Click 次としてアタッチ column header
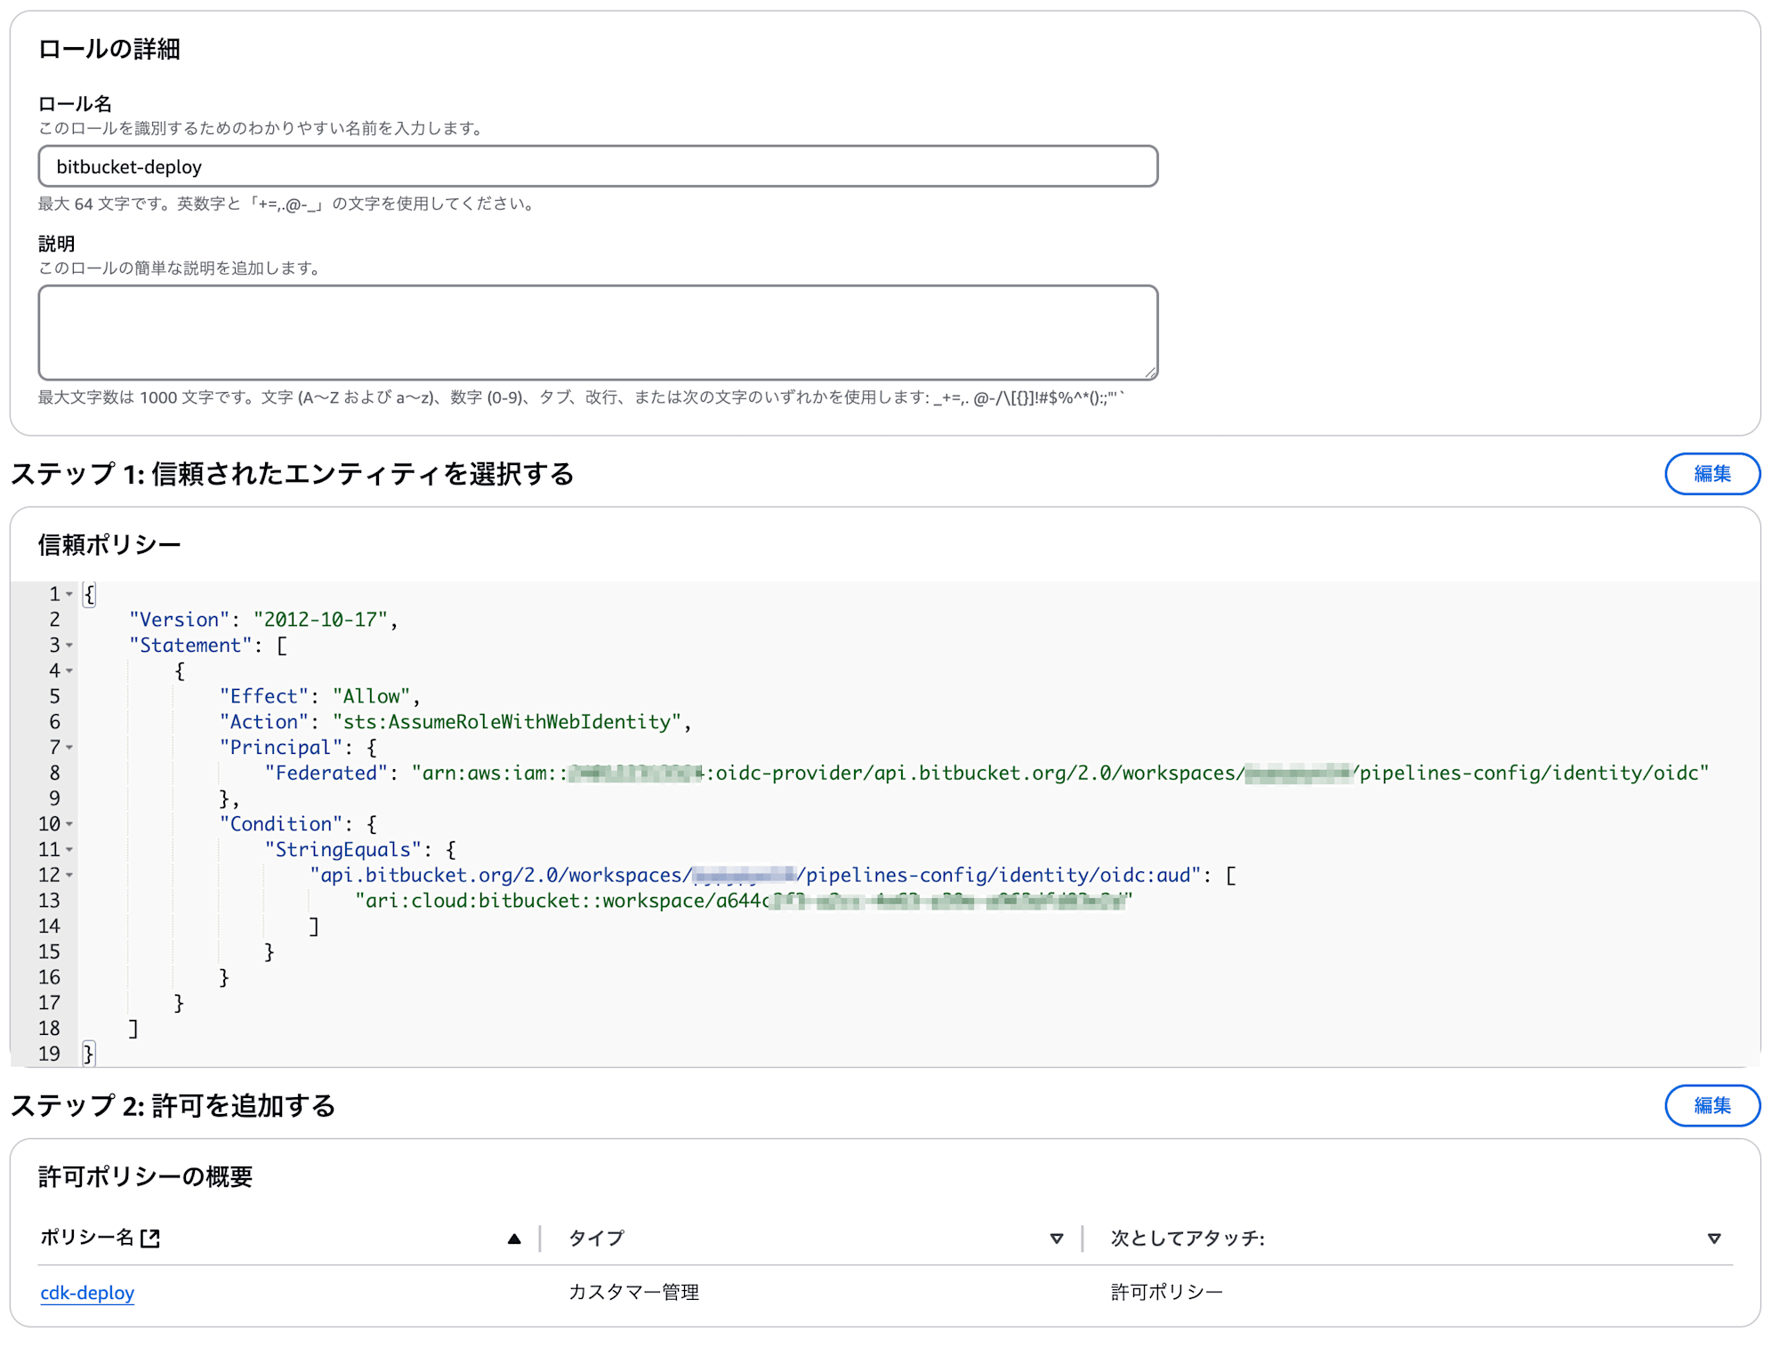This screenshot has height=1347, width=1779. pyautogui.click(x=1187, y=1238)
